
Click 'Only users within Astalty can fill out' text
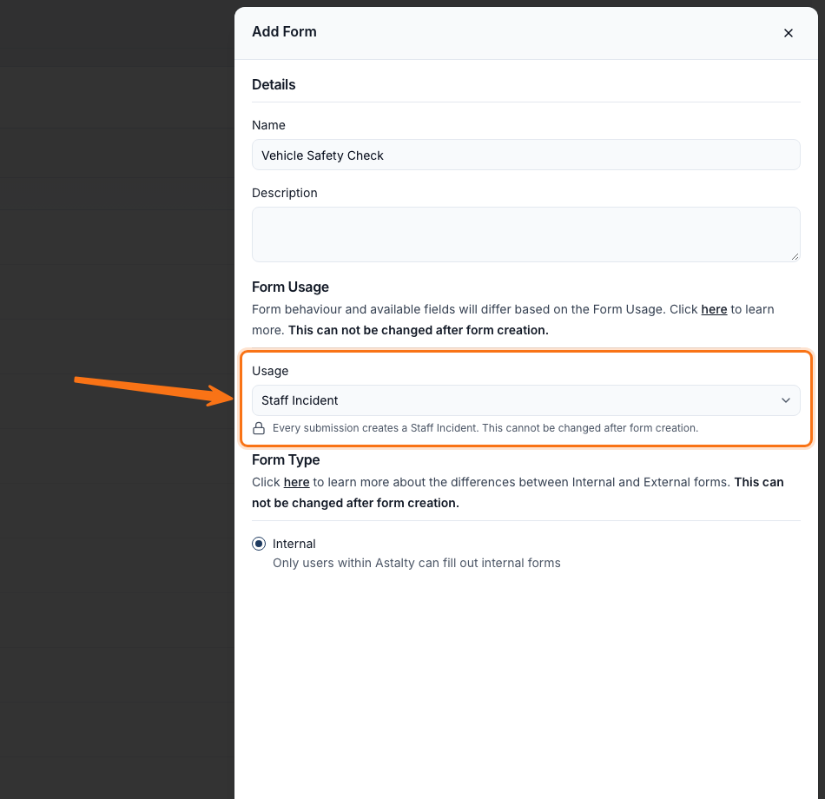coord(417,563)
